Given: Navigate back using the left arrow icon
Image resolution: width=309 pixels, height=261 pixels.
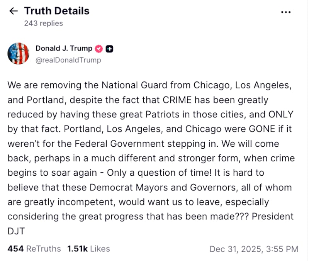Looking at the screenshot, I should click(x=14, y=11).
